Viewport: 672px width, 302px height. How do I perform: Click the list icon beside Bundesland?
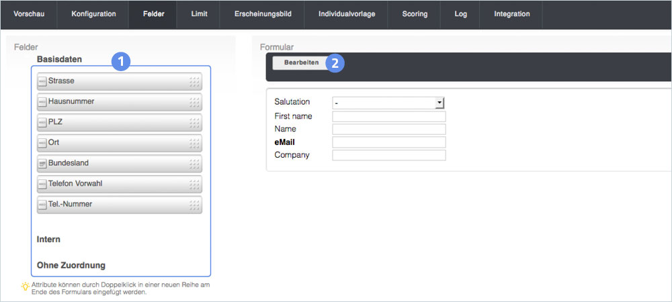coord(42,164)
